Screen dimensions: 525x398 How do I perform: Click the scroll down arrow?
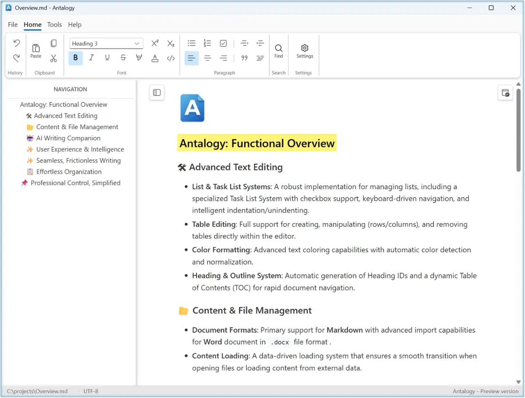coord(518,382)
